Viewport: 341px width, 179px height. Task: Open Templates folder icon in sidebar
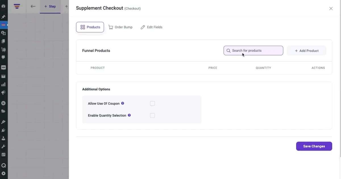pyautogui.click(x=3, y=111)
